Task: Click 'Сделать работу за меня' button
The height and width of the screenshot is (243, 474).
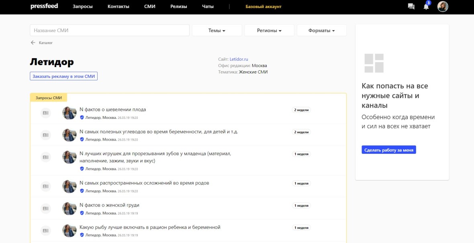Action: tap(388, 150)
